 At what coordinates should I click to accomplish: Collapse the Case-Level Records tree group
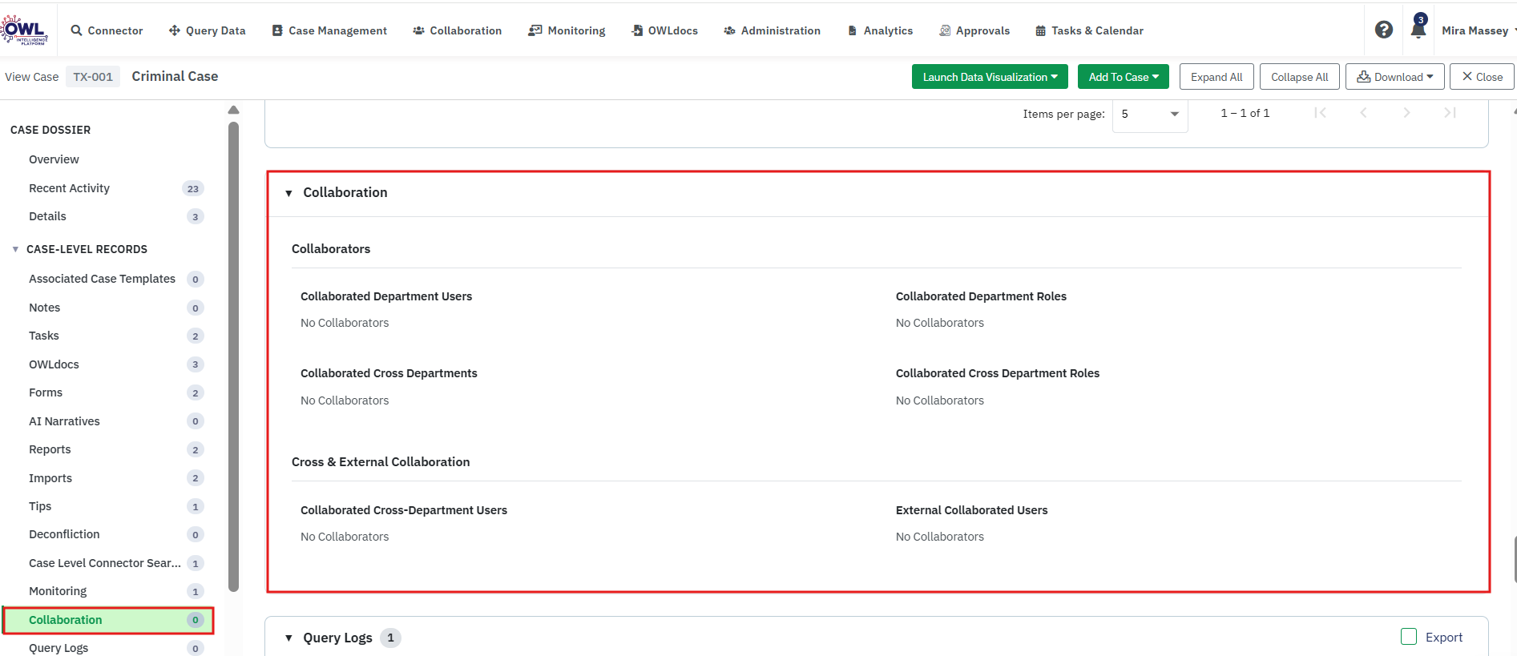pyautogui.click(x=15, y=249)
